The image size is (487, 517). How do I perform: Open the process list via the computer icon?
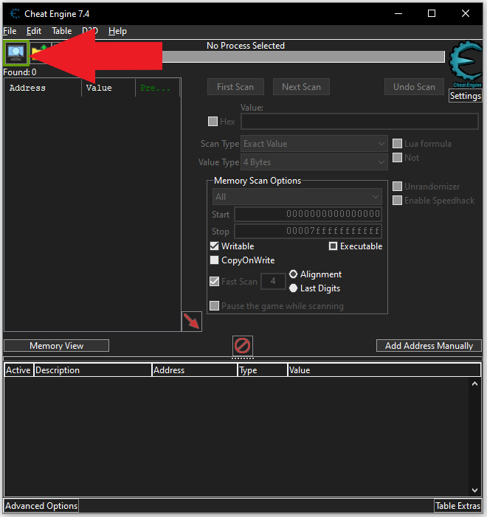click(15, 53)
